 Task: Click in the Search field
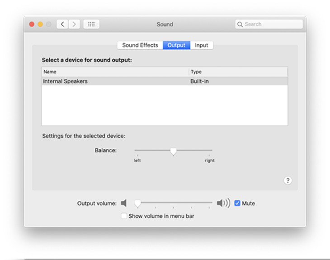pos(272,24)
